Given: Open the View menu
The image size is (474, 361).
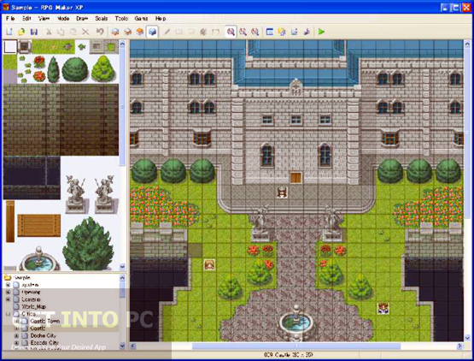Looking at the screenshot, I should 44,19.
